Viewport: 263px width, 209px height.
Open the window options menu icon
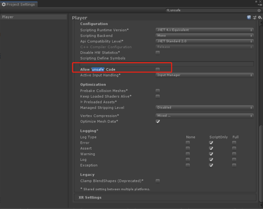(x=260, y=5)
